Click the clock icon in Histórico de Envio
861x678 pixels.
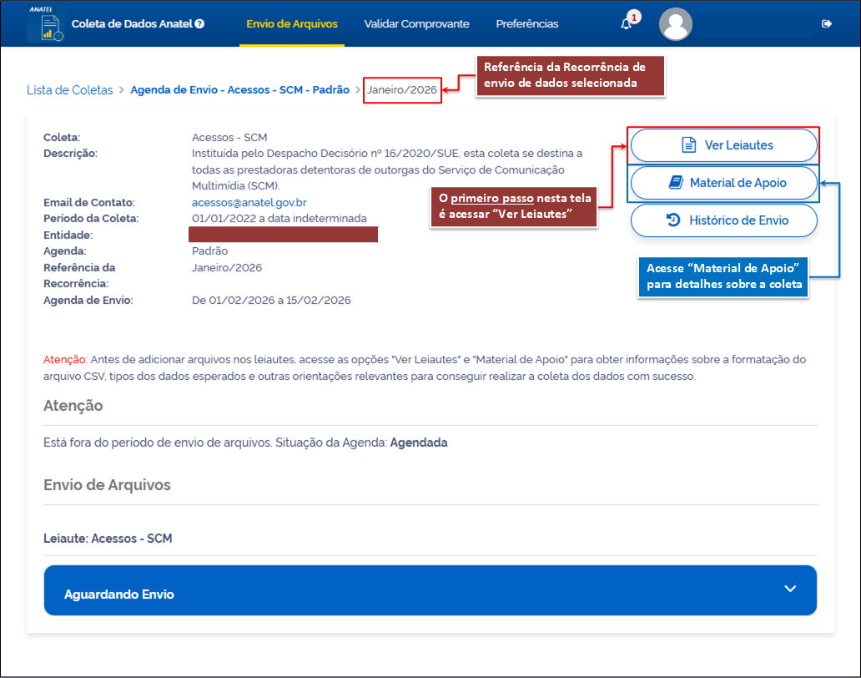[673, 220]
